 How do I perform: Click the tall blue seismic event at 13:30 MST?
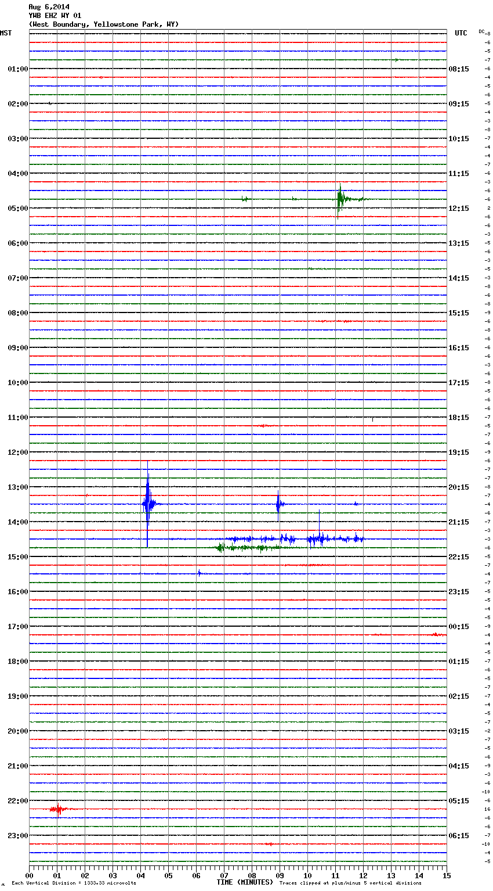(148, 504)
